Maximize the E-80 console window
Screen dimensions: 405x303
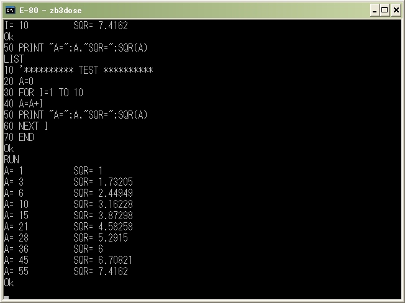click(385, 11)
